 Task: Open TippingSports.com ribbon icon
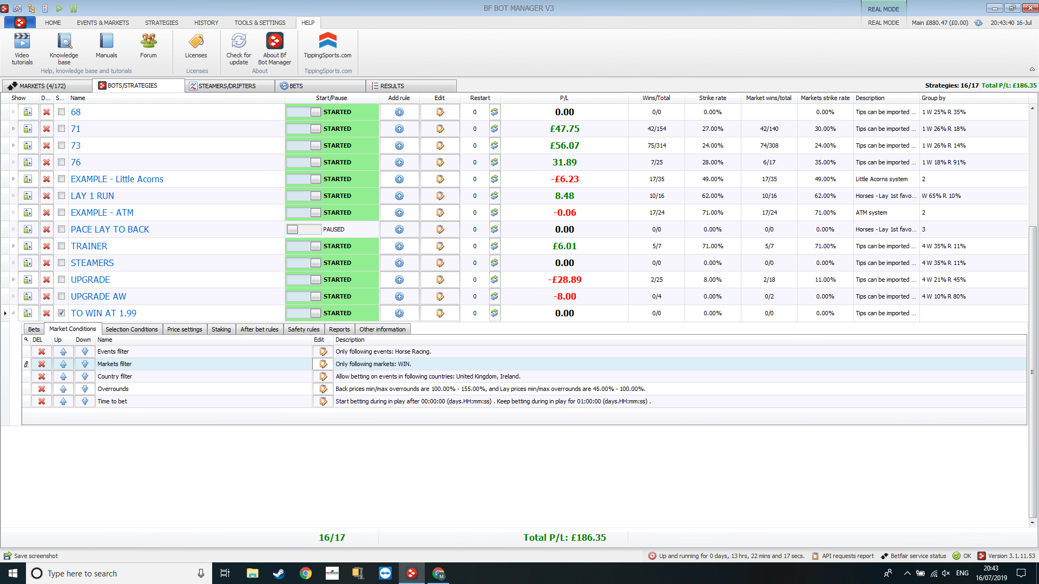(327, 45)
